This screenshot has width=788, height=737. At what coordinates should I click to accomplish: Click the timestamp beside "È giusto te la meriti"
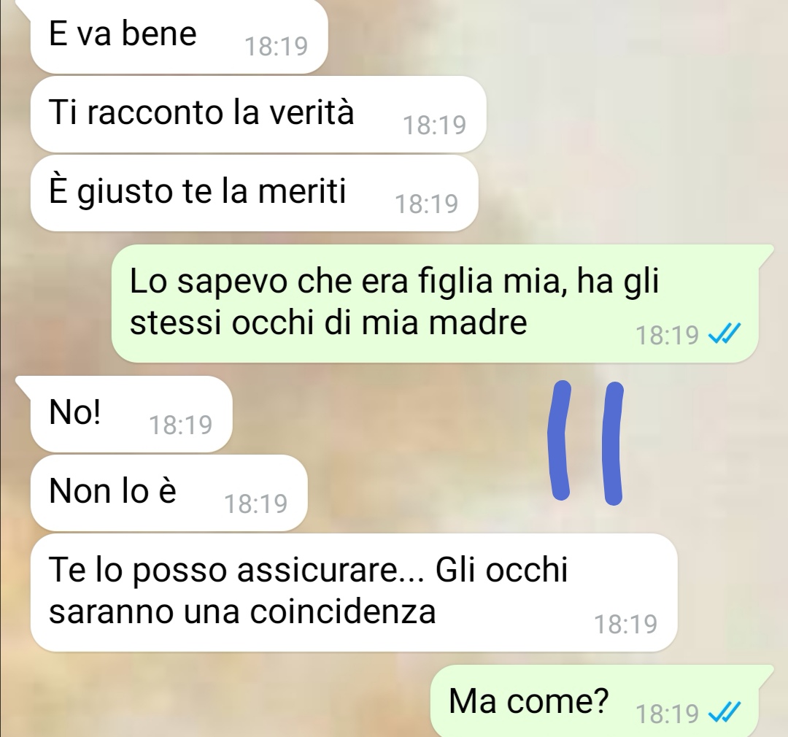tap(427, 204)
